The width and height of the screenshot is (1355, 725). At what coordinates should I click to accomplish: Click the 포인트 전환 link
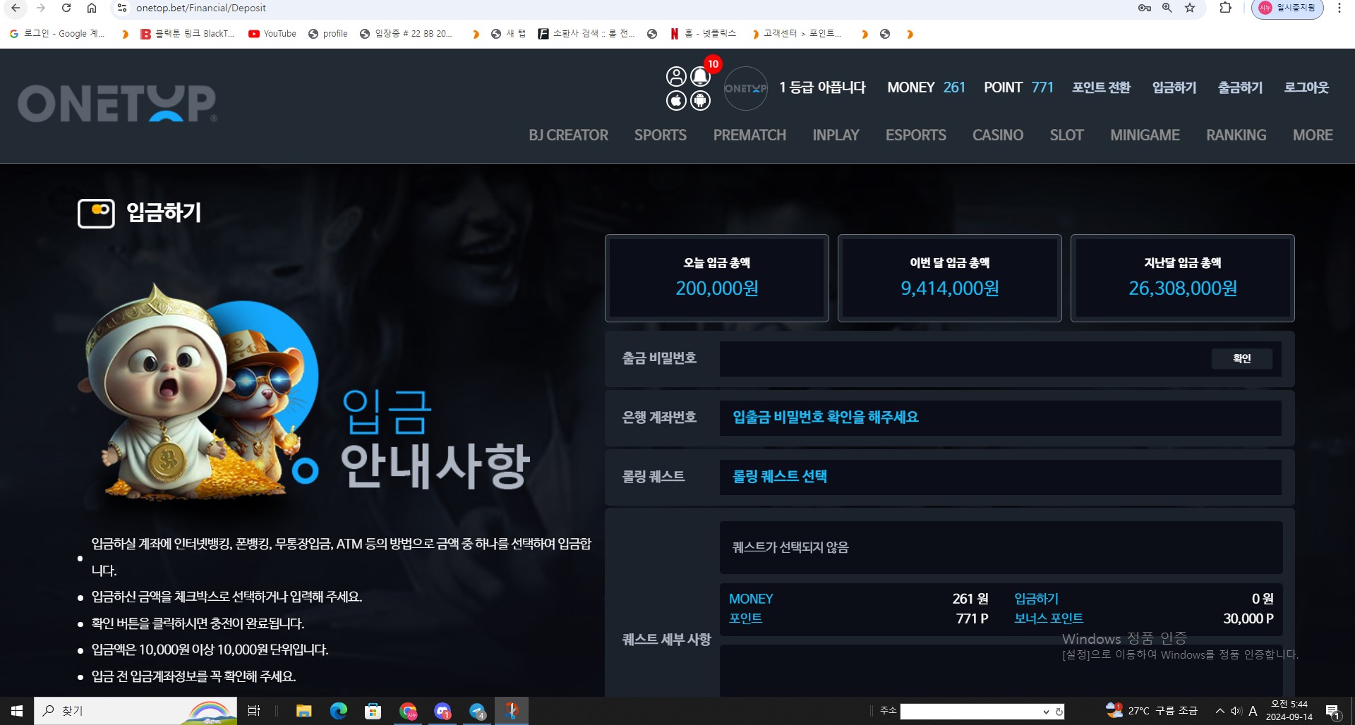point(1101,87)
